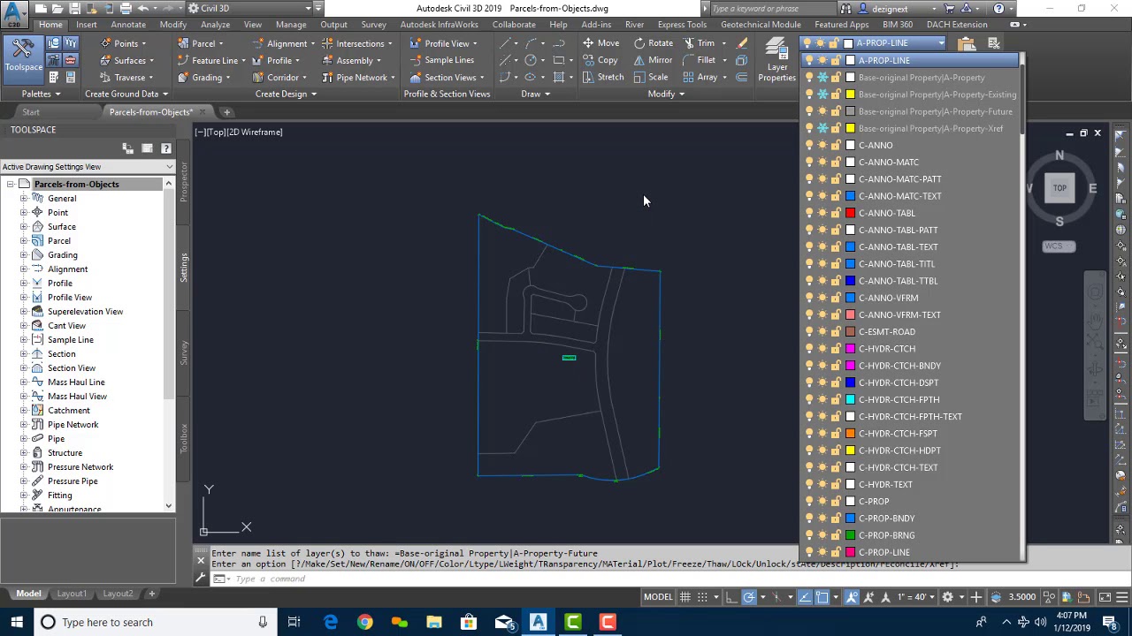The width and height of the screenshot is (1132, 636).
Task: Switch to the Analyze ribbon tab
Action: (x=215, y=25)
